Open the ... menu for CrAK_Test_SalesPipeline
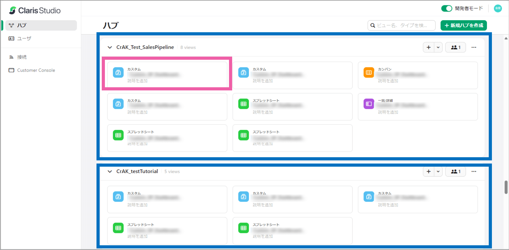 pos(474,47)
